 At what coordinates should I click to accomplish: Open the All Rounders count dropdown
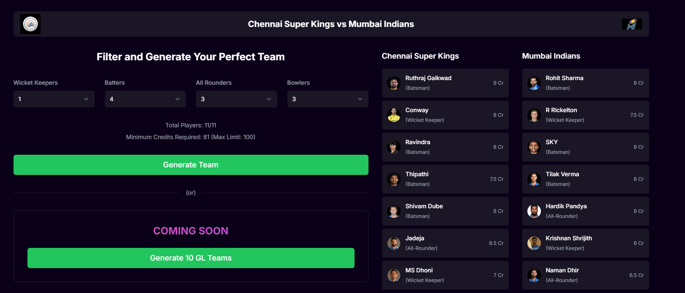[x=237, y=99]
